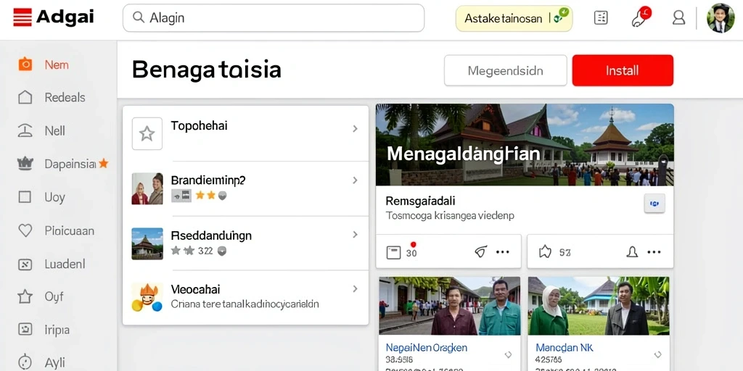Click the iripia sidebar icon

click(25, 330)
